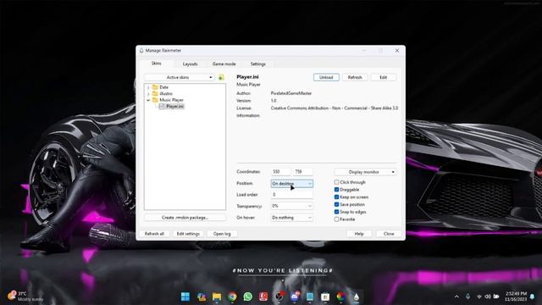Open the Display monitor dropdown
The height and width of the screenshot is (305, 542).
coord(365,172)
